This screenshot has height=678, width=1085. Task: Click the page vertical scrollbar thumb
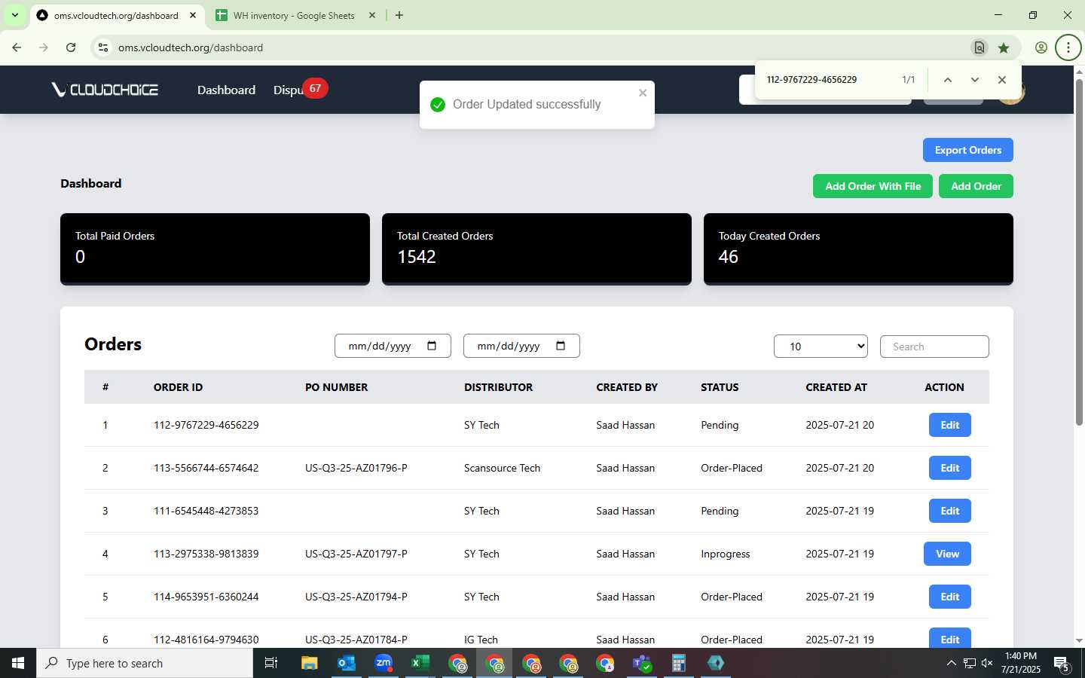click(1079, 252)
